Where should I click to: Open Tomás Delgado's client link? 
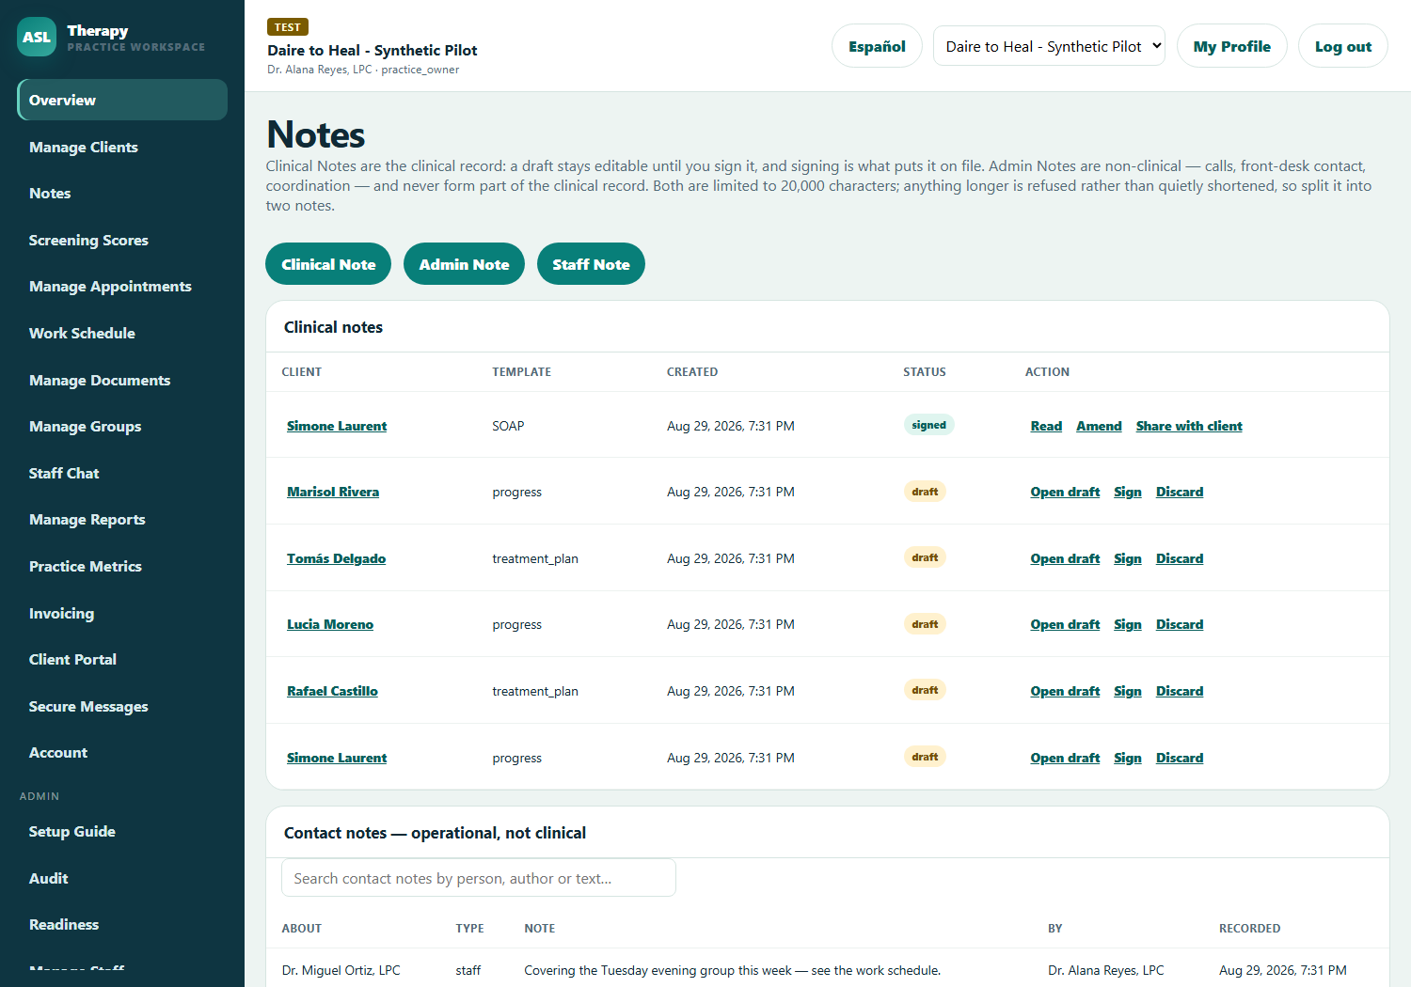pyautogui.click(x=336, y=558)
